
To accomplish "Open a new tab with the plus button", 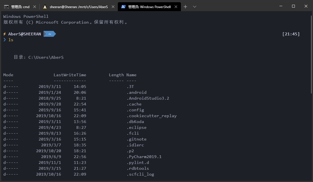I will (x=185, y=7).
